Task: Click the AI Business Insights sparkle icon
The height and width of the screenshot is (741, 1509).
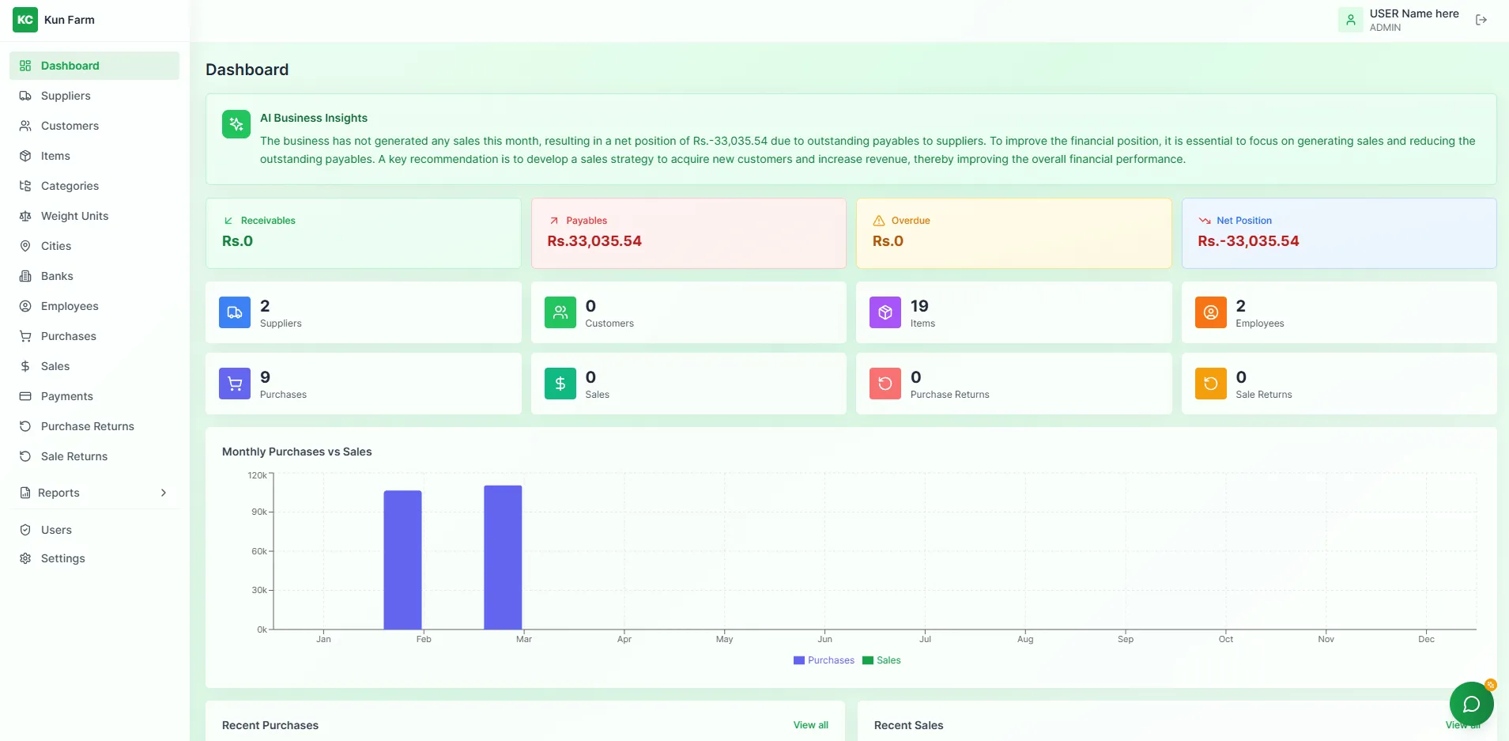Action: pyautogui.click(x=236, y=124)
